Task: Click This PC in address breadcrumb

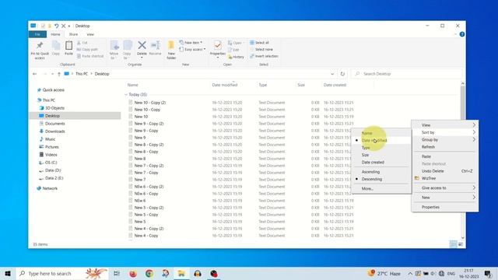Action: (82, 74)
